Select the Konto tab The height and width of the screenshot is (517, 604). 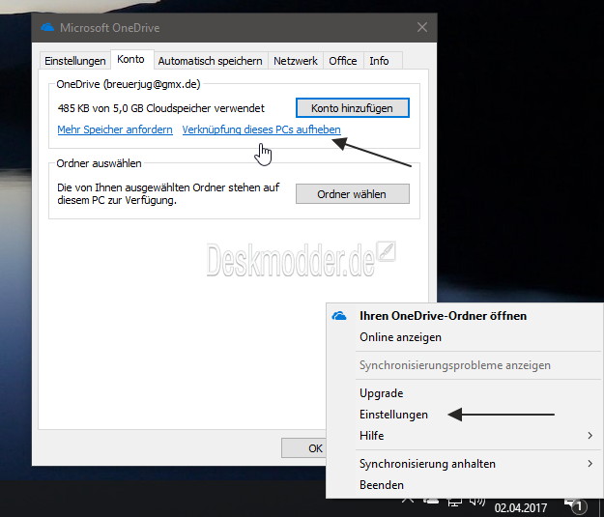pos(131,59)
